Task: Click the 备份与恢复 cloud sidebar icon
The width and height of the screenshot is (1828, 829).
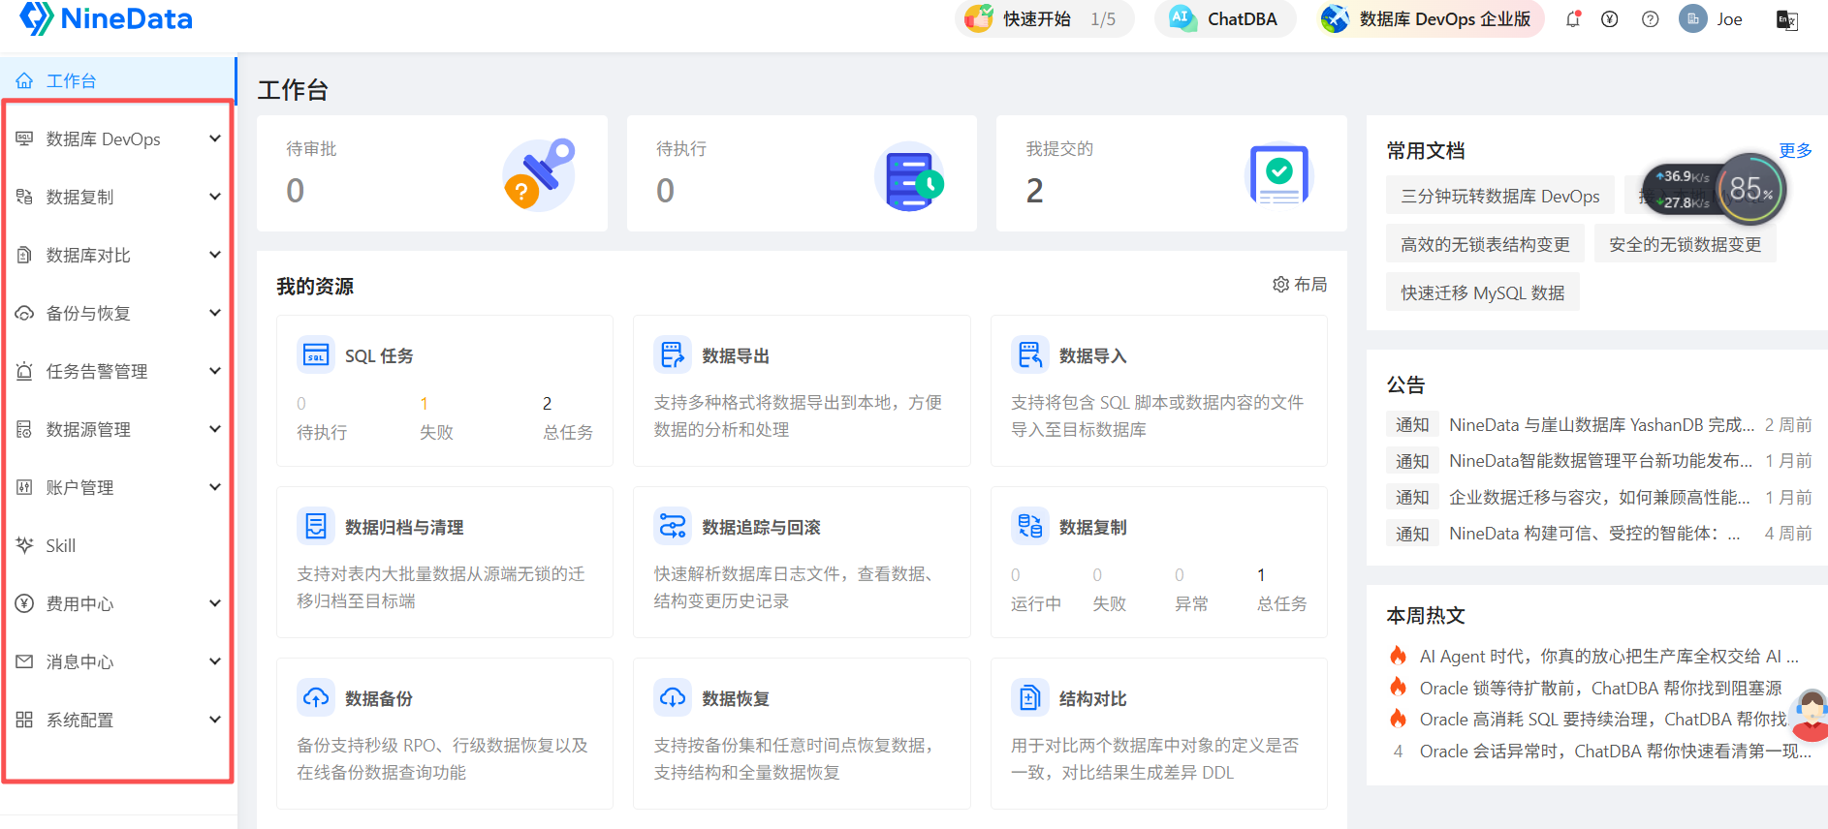Action: tap(24, 313)
